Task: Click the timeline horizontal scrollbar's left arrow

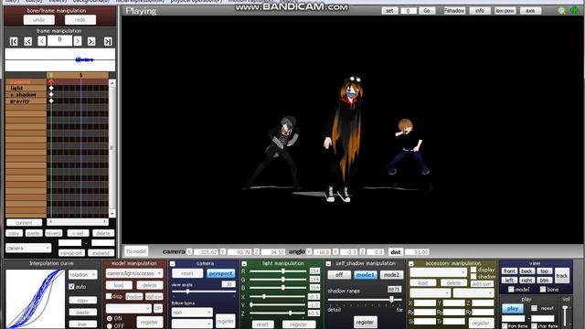Action: (x=51, y=222)
